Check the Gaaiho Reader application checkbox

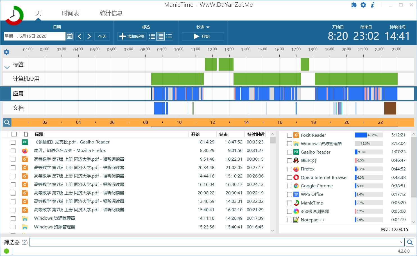289,152
